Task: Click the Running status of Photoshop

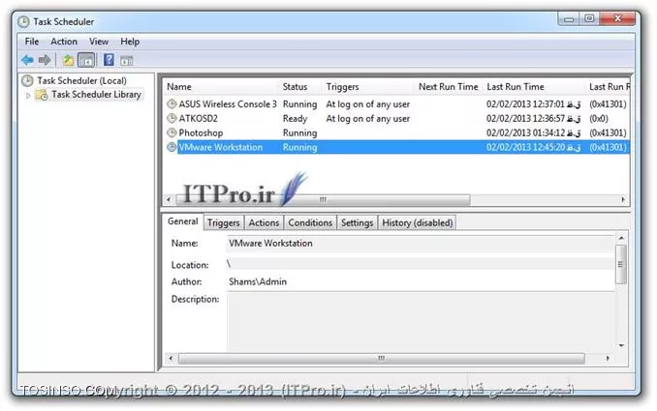Action: (x=300, y=132)
